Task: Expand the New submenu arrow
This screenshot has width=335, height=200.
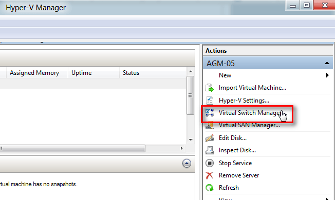Action: (x=327, y=75)
